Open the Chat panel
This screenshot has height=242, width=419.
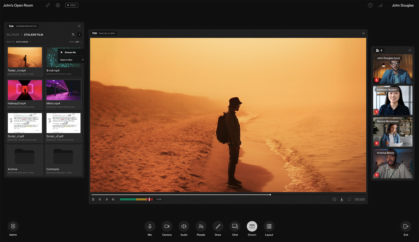coord(235,226)
